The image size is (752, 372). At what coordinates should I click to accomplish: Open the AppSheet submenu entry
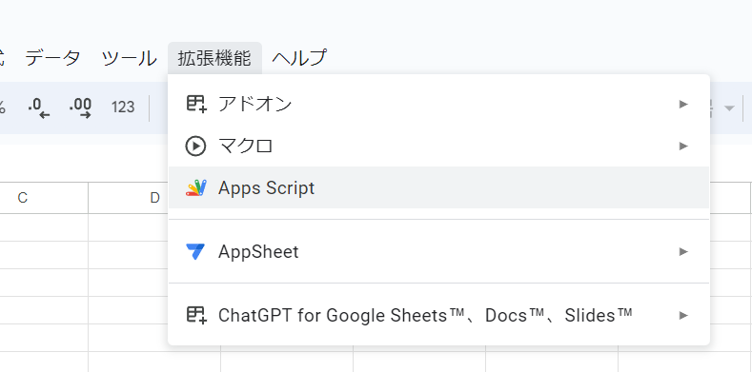click(x=438, y=251)
